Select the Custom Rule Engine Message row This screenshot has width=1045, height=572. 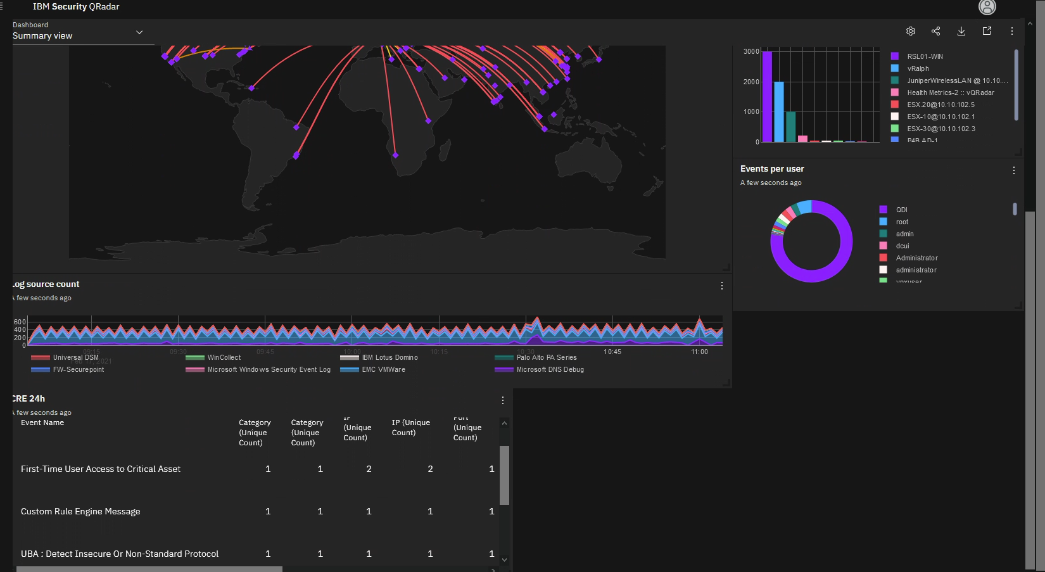(255, 511)
